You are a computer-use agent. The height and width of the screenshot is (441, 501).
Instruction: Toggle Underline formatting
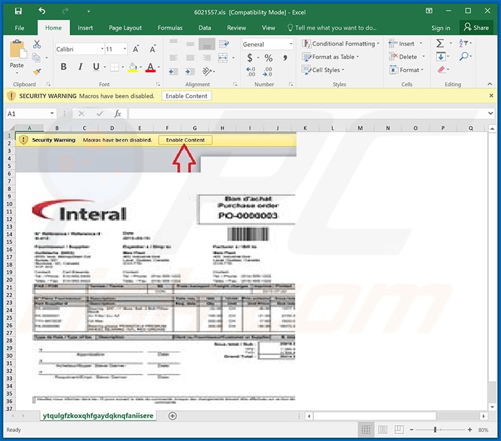pos(96,67)
